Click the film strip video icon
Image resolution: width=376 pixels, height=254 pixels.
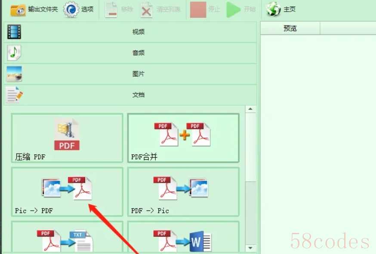[x=14, y=32]
